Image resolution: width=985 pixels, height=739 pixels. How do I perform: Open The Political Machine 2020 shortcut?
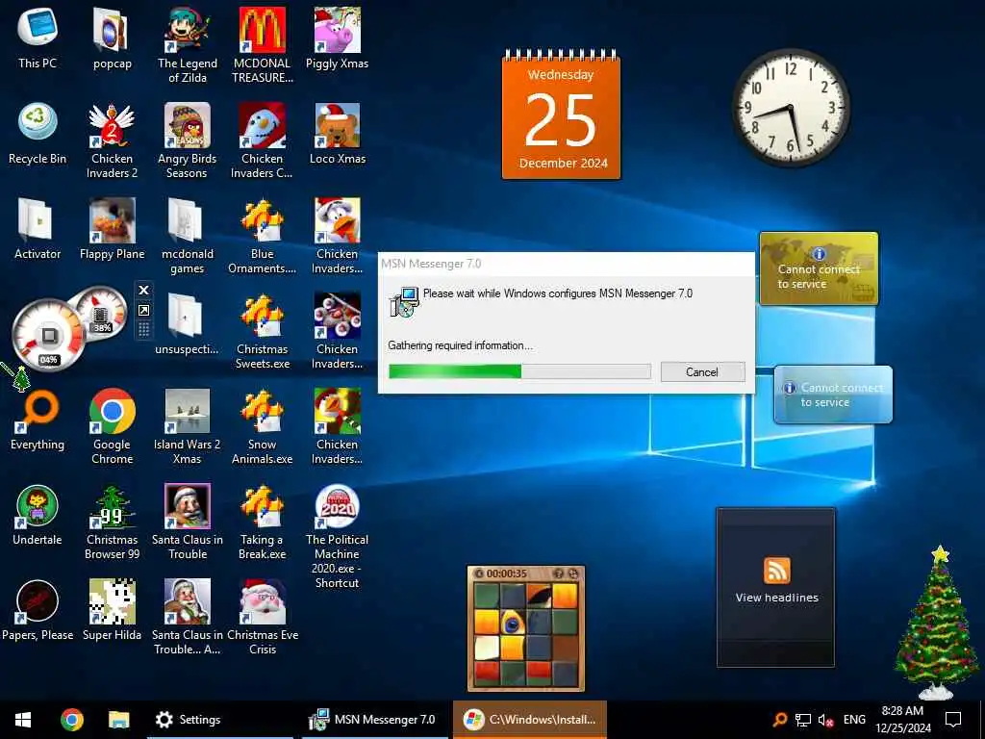(x=338, y=535)
